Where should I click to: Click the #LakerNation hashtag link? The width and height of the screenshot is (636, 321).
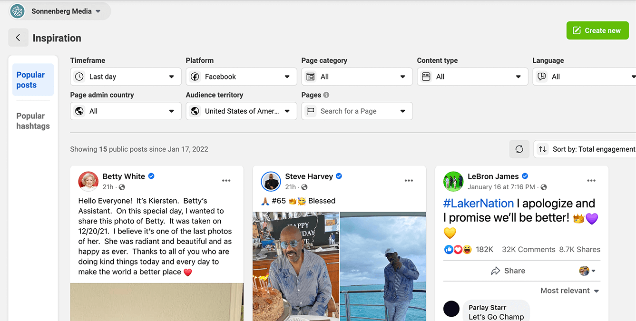tap(479, 204)
